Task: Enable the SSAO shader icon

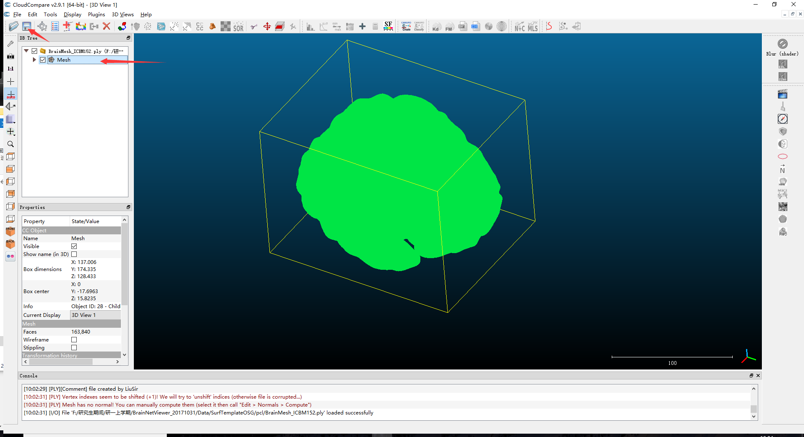Action: coord(782,77)
